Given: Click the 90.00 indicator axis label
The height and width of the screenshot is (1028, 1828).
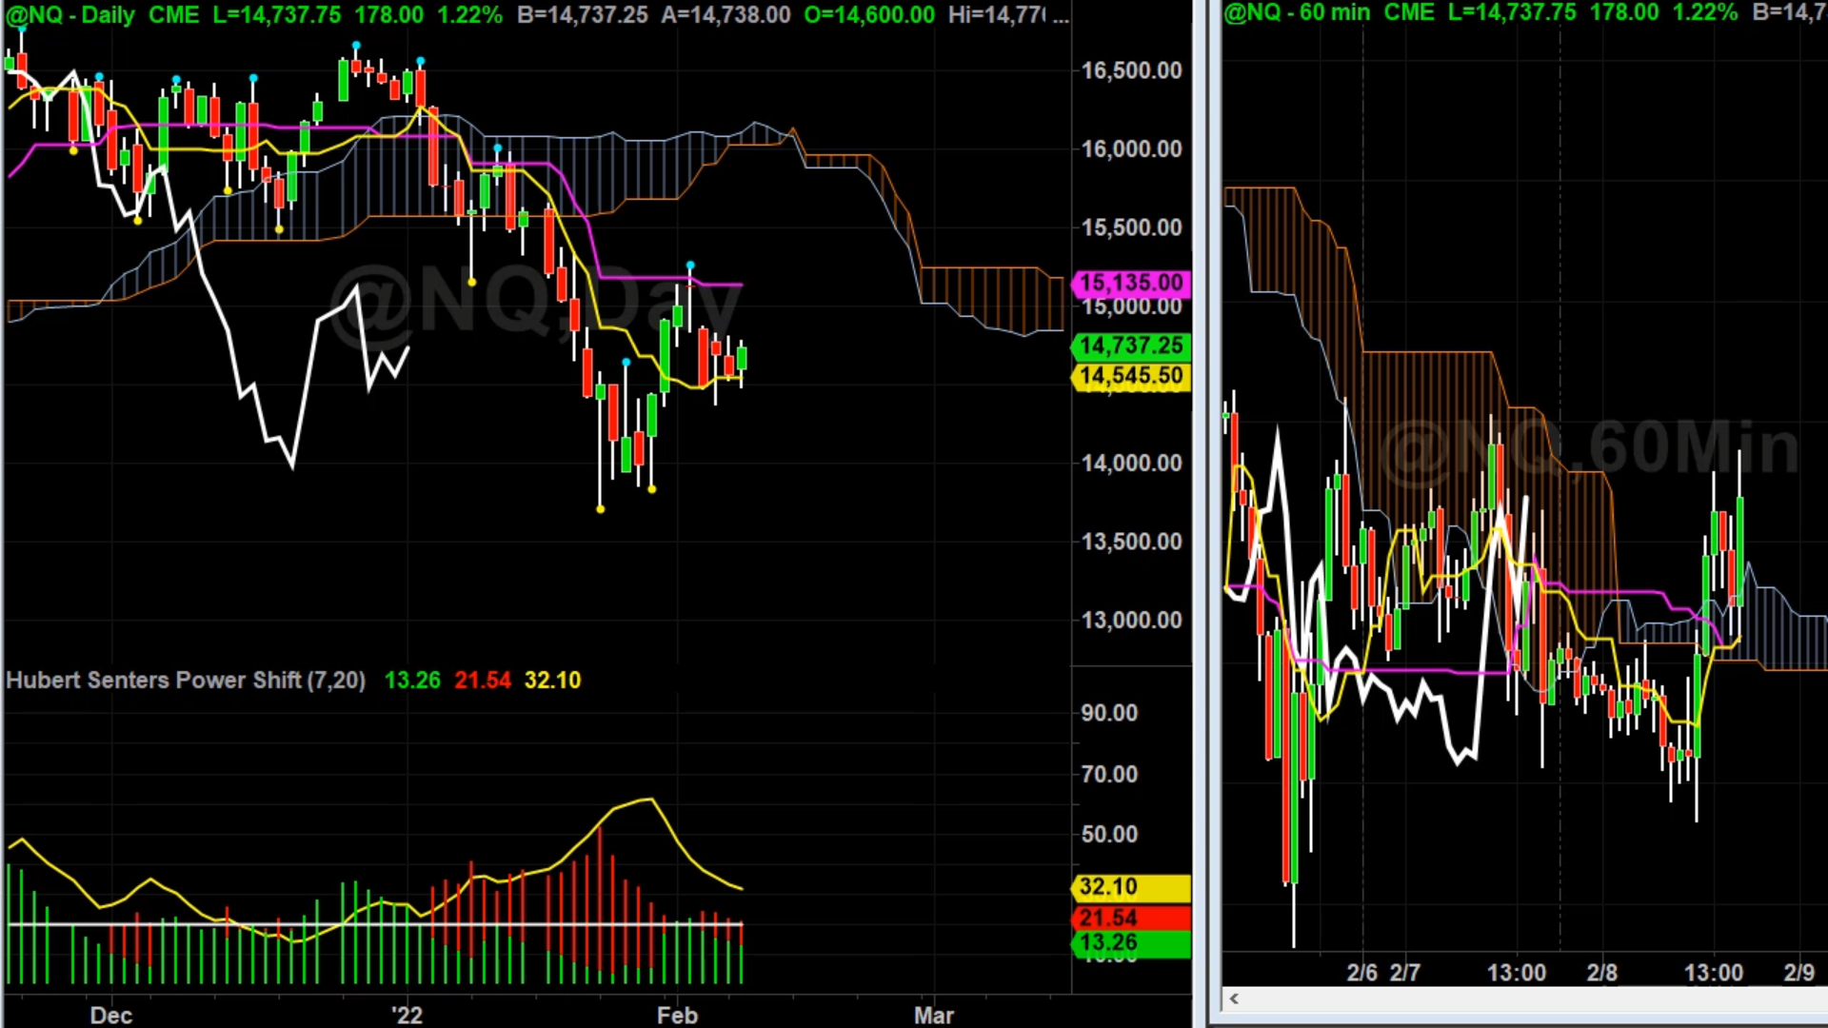Looking at the screenshot, I should click(1109, 713).
